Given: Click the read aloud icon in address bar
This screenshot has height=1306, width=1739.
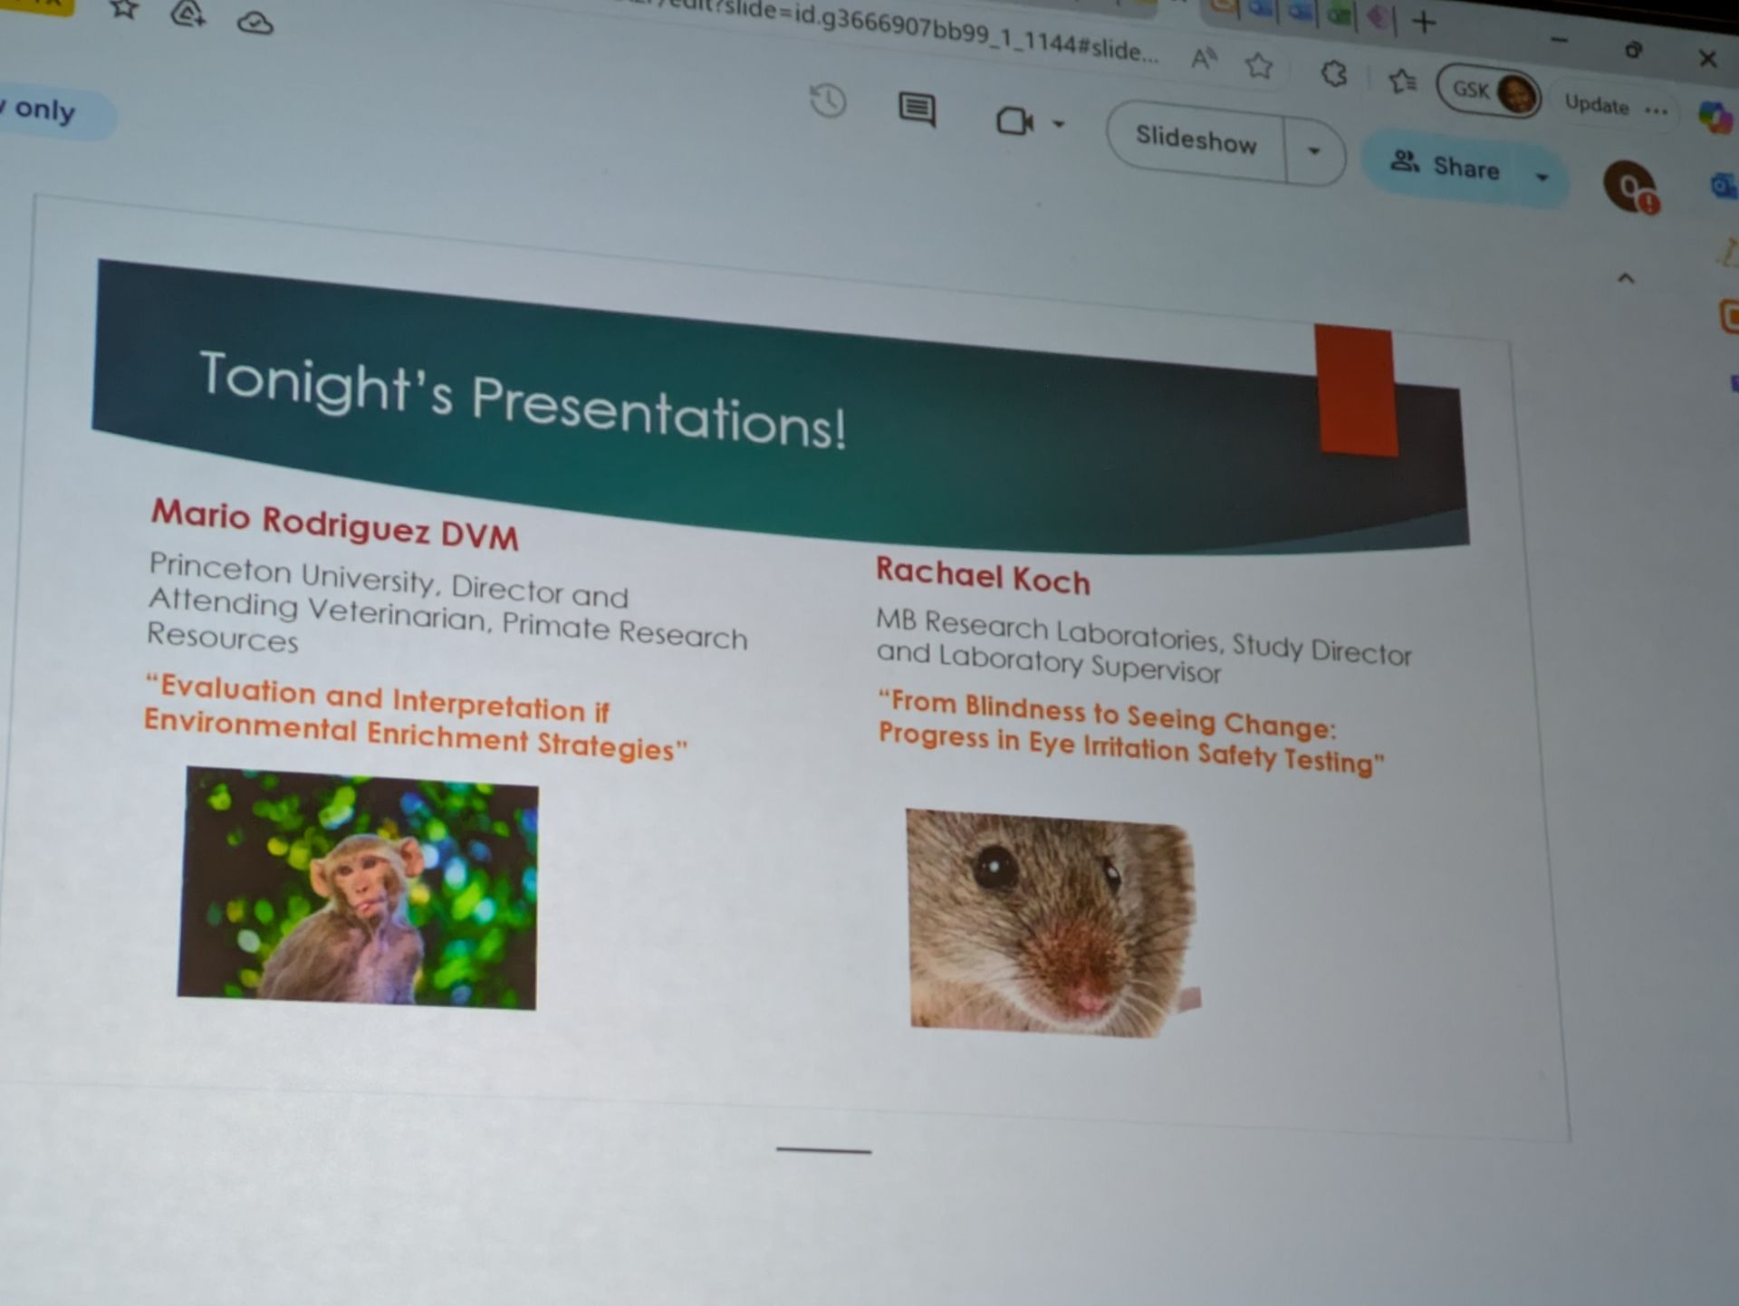Looking at the screenshot, I should pyautogui.click(x=1202, y=60).
